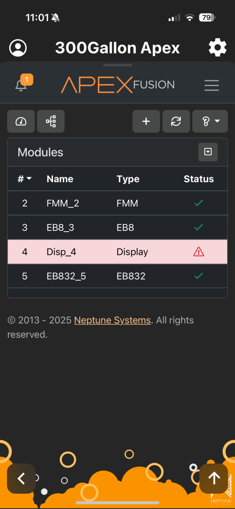235x509 pixels.
Task: Tap the up arrow scroll-to-top button
Action: pos(214,478)
